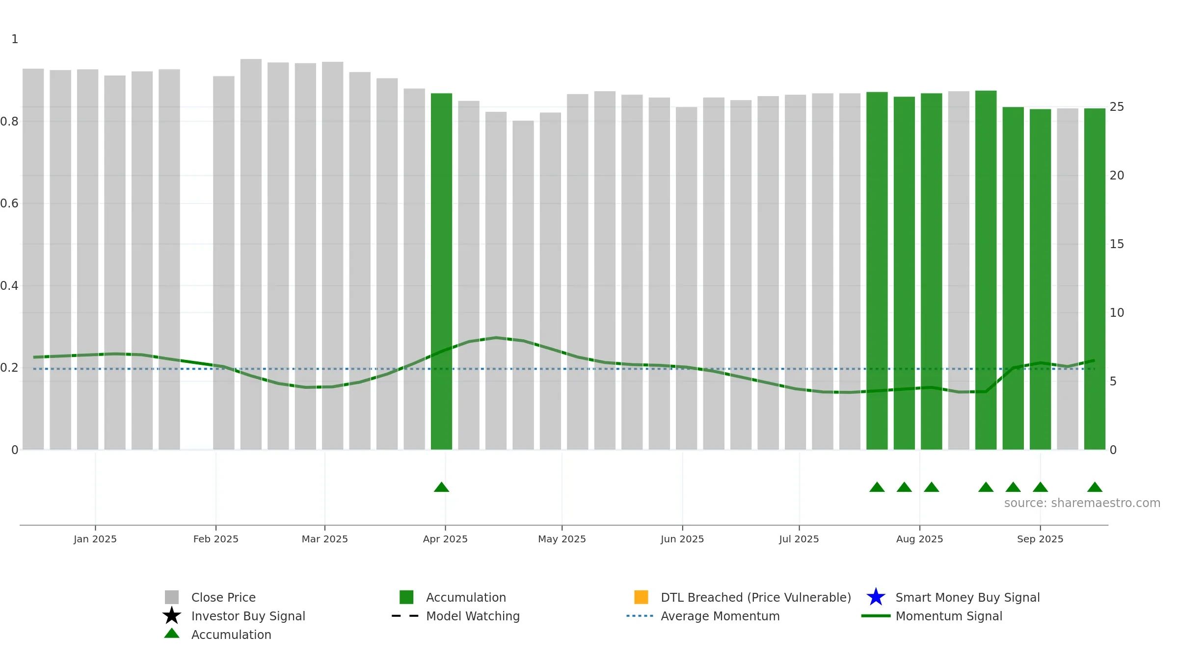
Task: Click the black Investor Buy Signal star icon
Action: tap(172, 616)
